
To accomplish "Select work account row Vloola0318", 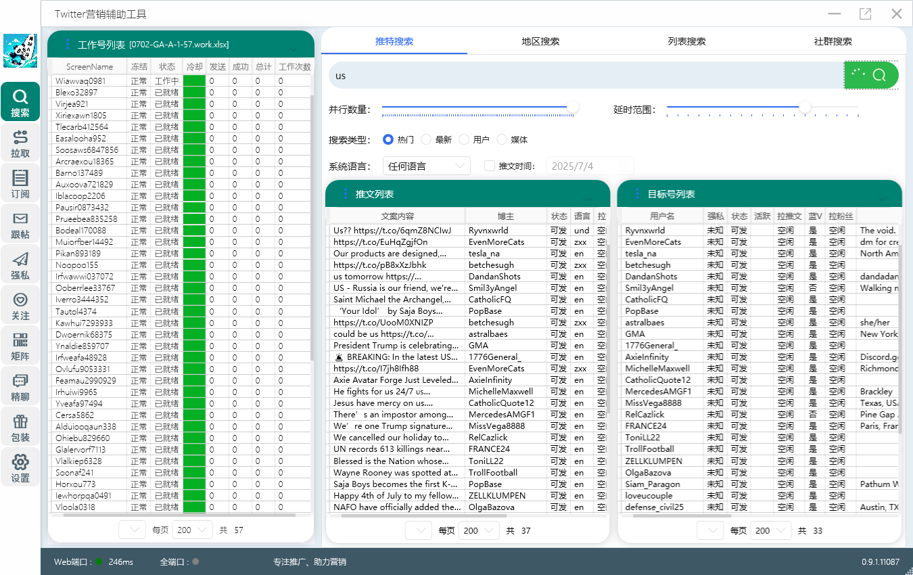I will tap(181, 507).
